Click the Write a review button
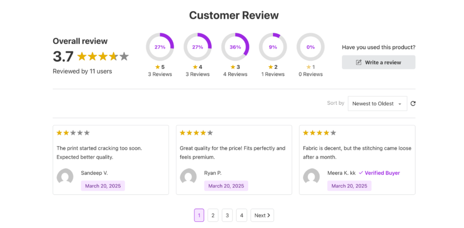464x228 pixels. pos(378,62)
